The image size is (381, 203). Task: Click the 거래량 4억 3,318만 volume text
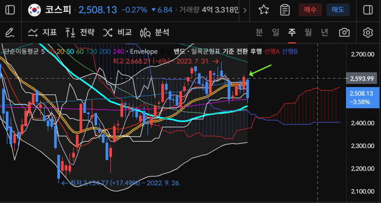(209, 10)
